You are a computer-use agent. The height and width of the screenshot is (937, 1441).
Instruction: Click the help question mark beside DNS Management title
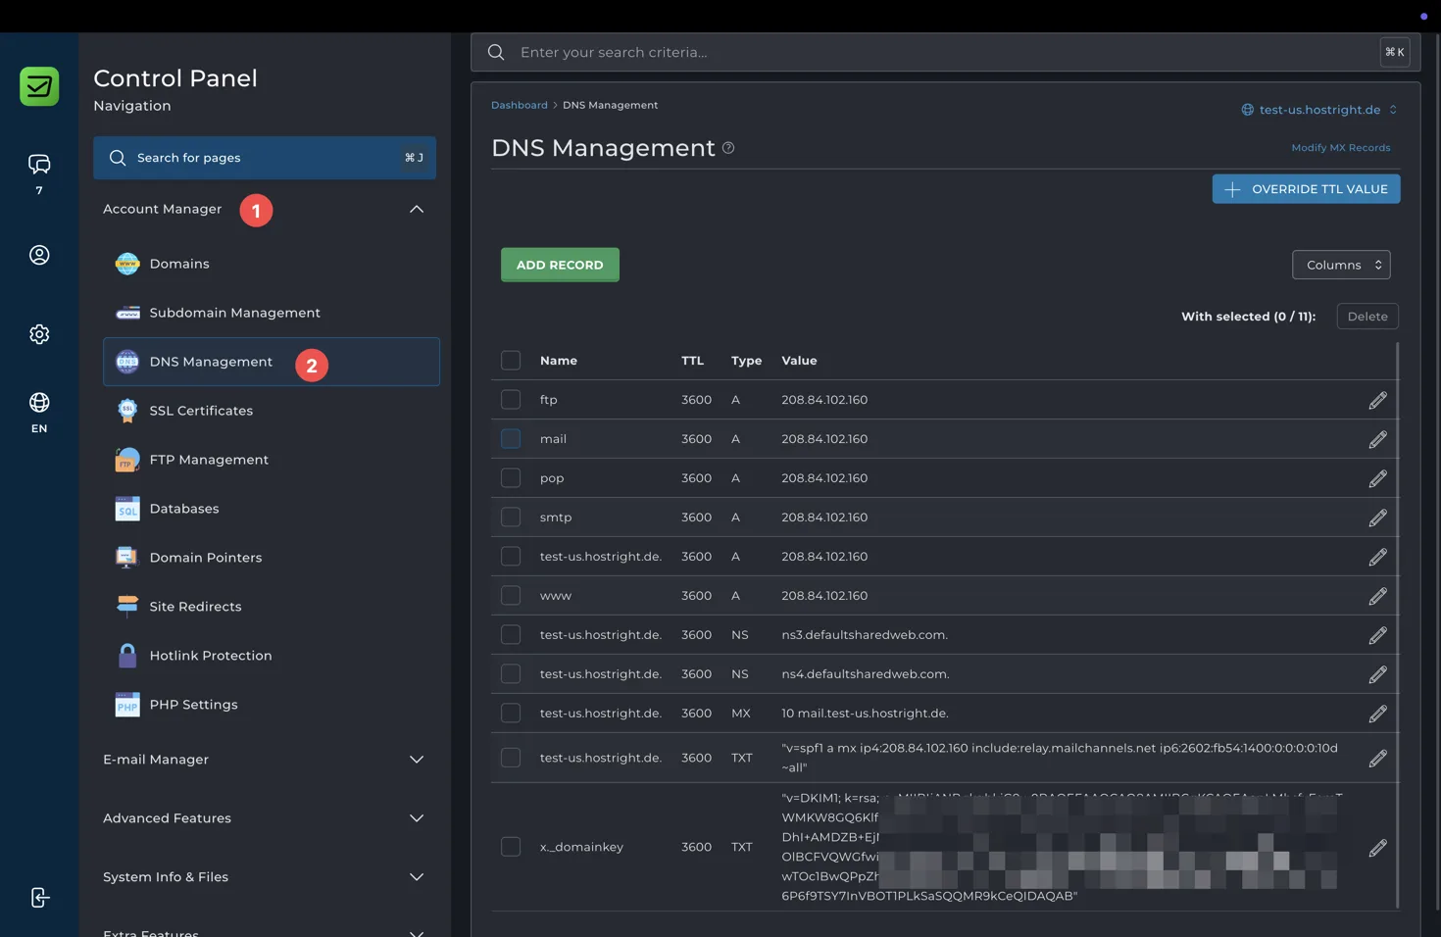click(728, 148)
